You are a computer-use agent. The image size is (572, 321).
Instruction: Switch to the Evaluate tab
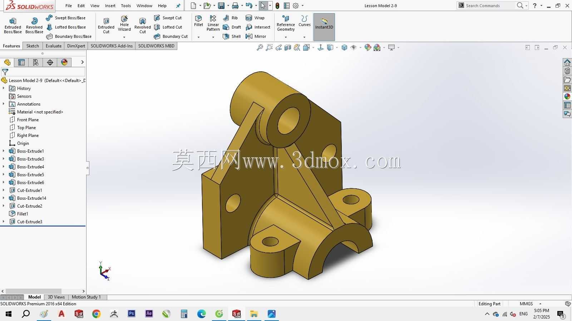point(54,46)
